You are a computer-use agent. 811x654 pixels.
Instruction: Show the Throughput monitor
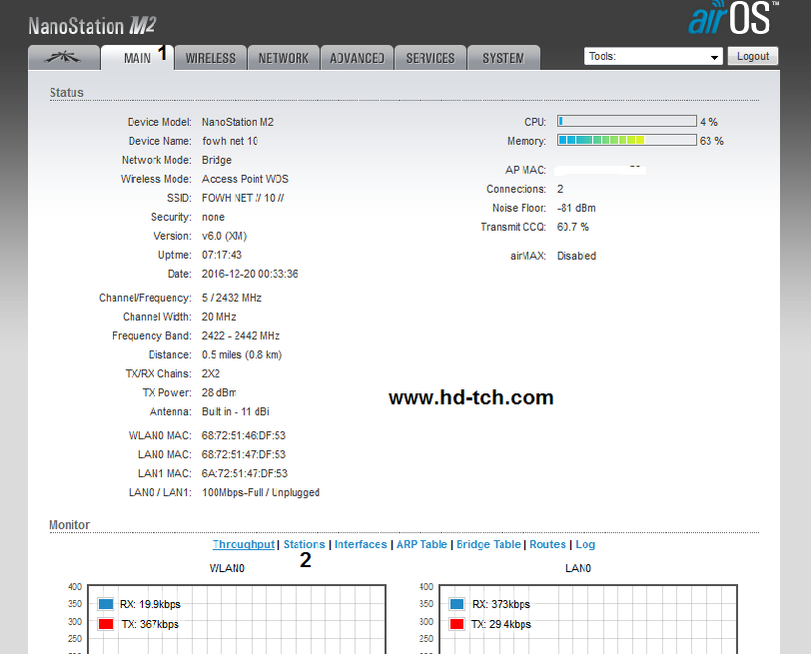point(244,544)
